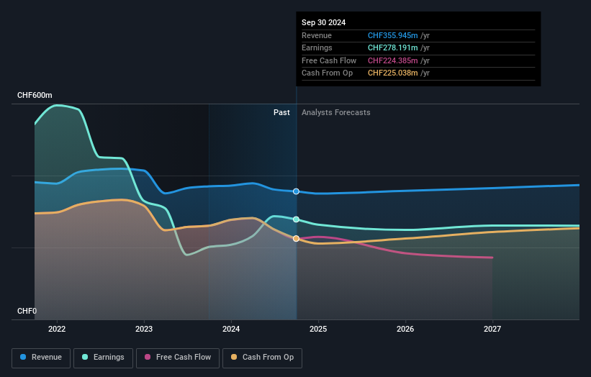This screenshot has width=591, height=377.
Task: Click the CHF0 y-axis label
Action: [x=27, y=311]
